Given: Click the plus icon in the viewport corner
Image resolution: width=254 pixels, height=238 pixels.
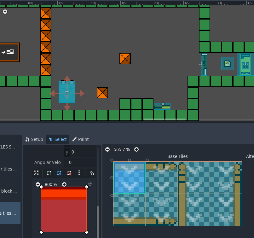Looking at the screenshot, I should [5, 12].
